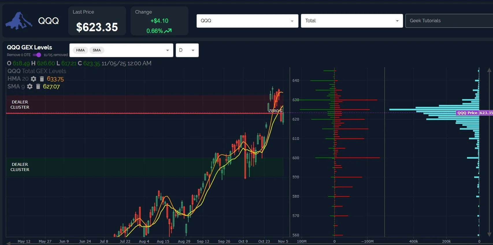Screen dimensions: 493x245
Task: Click the upper DEALER CLUSTER red zone label
Action: coord(20,105)
